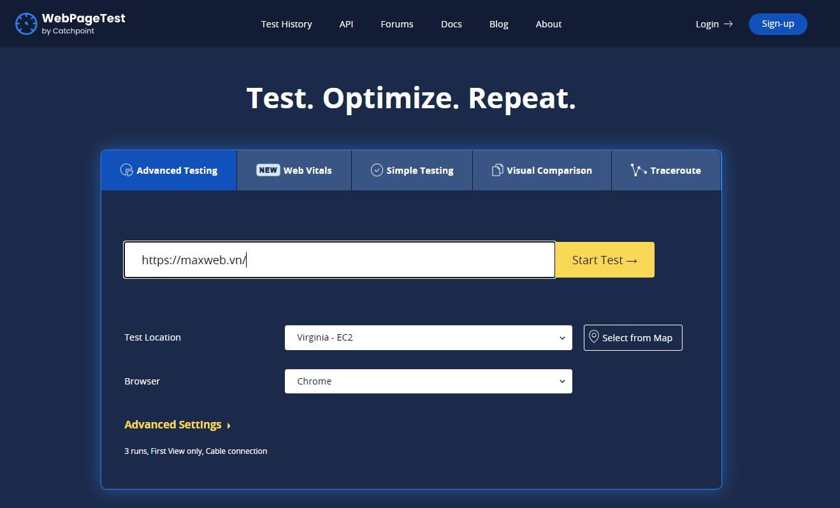Screen dimensions: 840x508
Task: Click the Sign-up button
Action: 778,24
